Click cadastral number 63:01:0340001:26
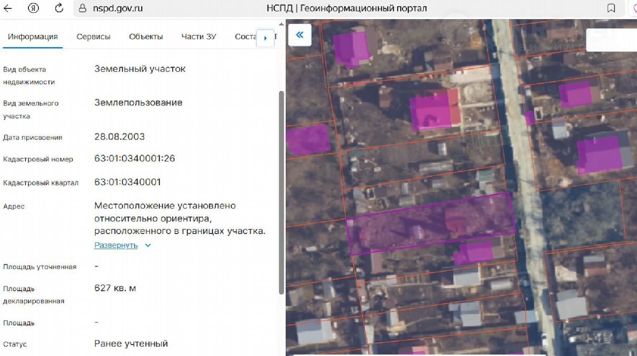Image resolution: width=637 pixels, height=356 pixels. (134, 159)
